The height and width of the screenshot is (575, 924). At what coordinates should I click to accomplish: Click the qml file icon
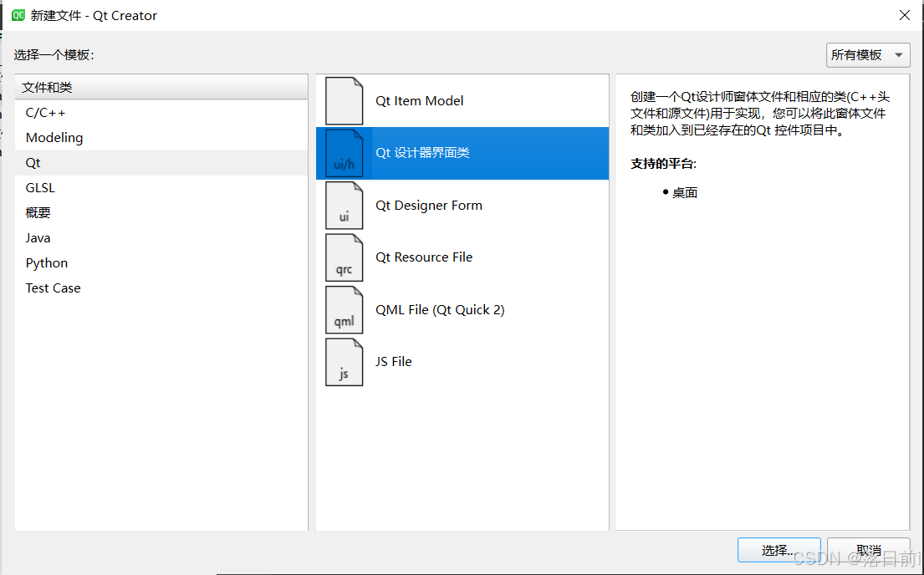click(x=345, y=310)
